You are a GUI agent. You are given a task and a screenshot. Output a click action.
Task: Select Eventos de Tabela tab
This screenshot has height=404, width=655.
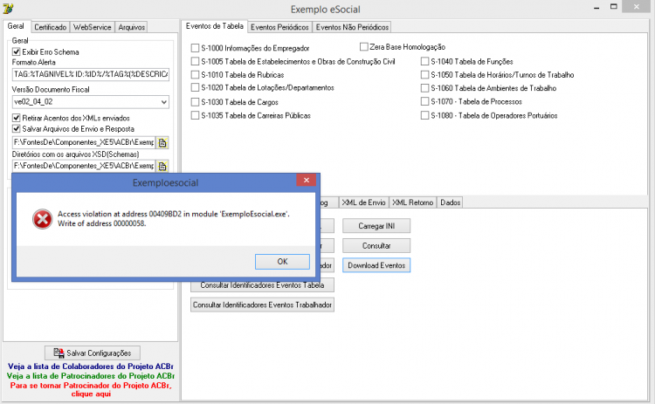coord(214,26)
